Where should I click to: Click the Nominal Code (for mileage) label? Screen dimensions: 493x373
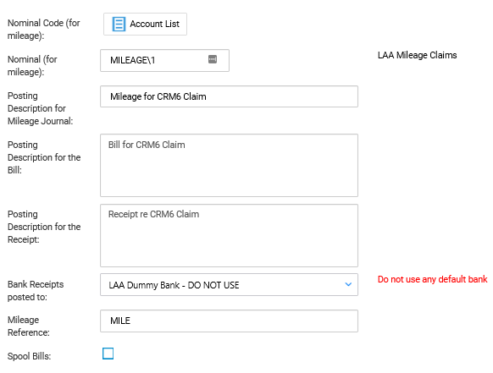(44, 30)
